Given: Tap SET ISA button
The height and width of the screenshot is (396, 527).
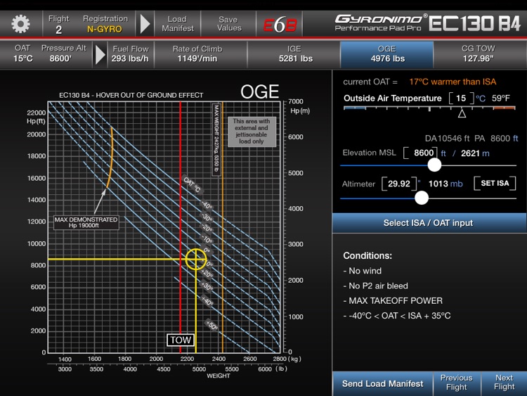Looking at the screenshot, I should (x=495, y=184).
